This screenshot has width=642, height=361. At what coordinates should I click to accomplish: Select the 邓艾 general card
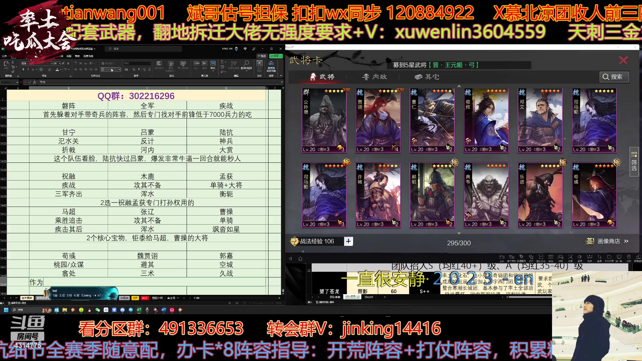point(540,121)
